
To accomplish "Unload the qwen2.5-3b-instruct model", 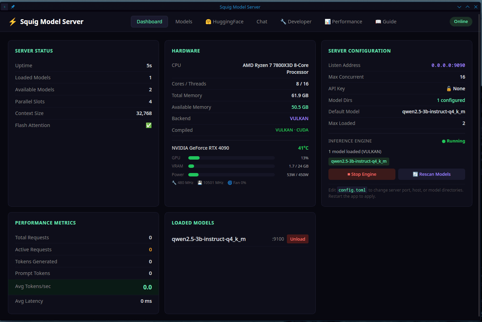I will tap(297, 239).
